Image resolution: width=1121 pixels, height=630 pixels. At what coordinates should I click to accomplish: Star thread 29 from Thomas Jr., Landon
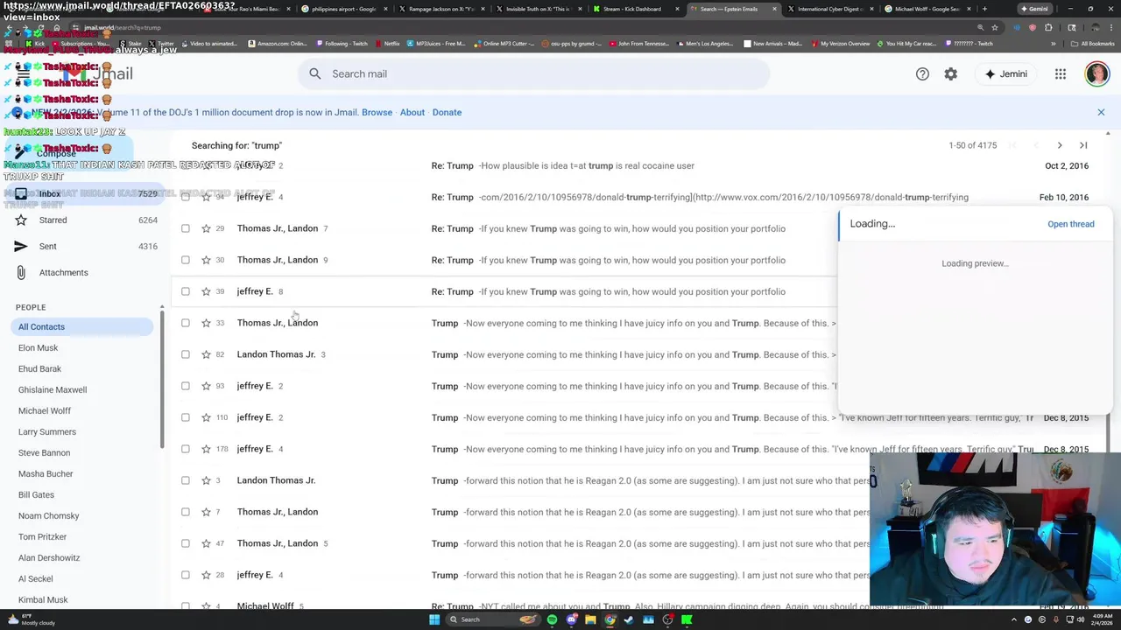tap(206, 228)
